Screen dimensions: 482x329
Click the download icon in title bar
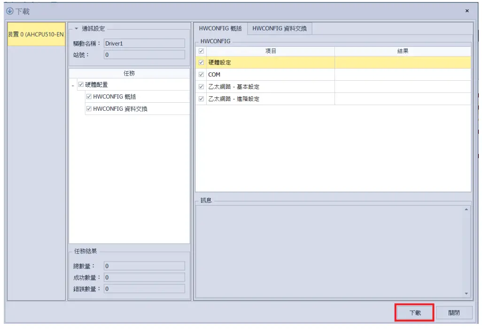point(9,11)
